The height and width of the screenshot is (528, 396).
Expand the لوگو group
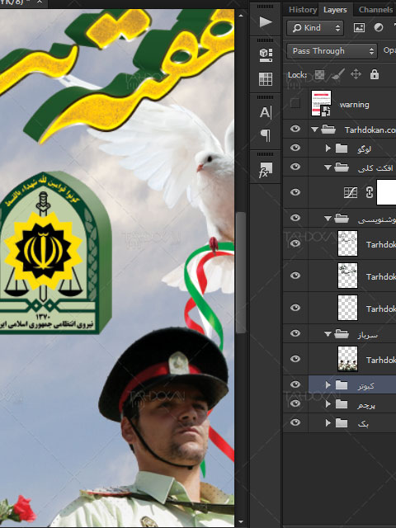328,148
